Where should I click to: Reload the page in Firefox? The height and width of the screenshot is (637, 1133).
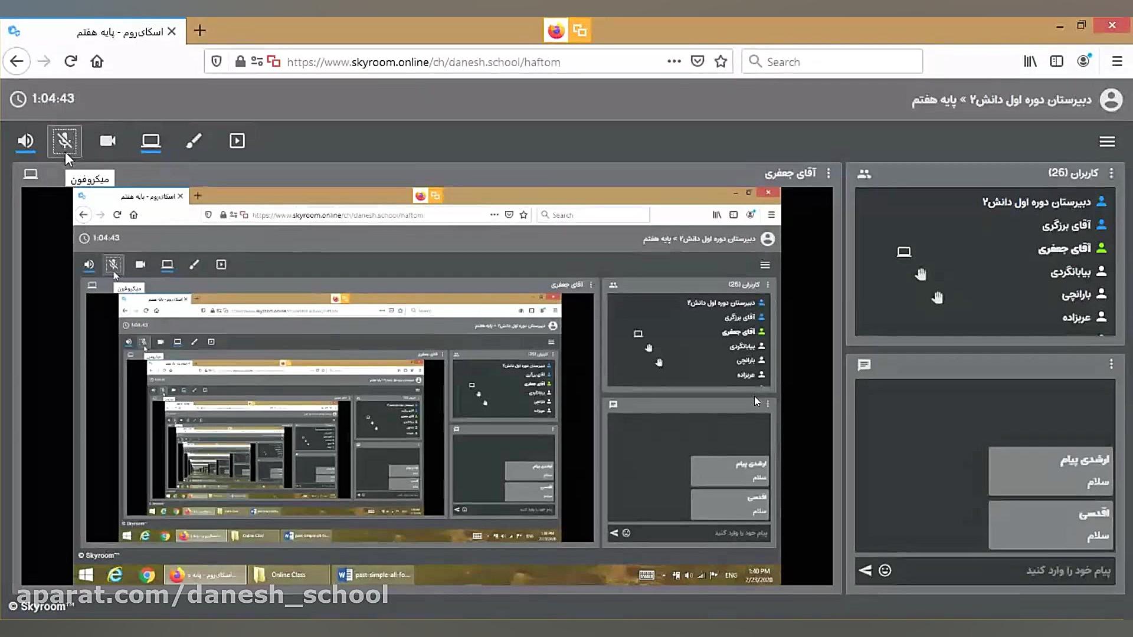pyautogui.click(x=71, y=61)
